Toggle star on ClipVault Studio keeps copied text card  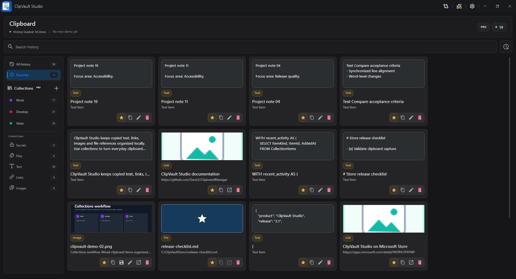click(121, 190)
